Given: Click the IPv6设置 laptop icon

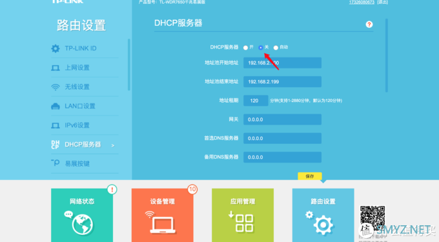Looking at the screenshot, I should (56, 126).
